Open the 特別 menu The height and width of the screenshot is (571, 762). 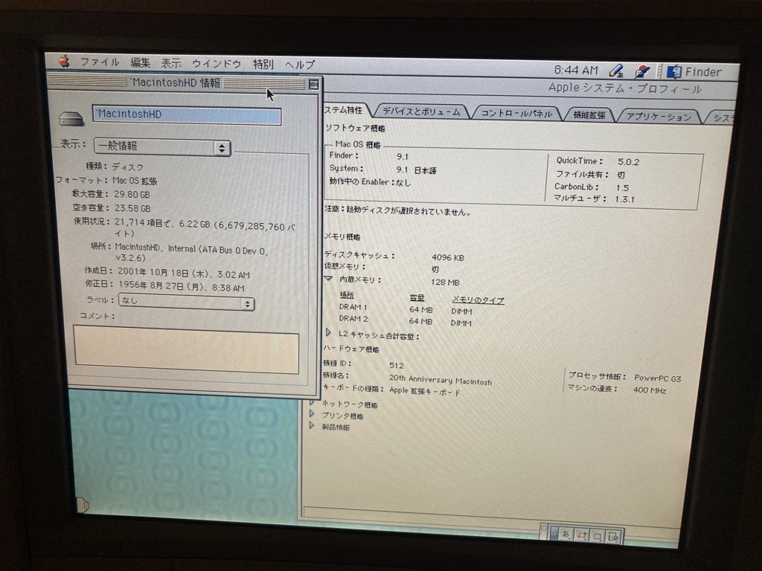pos(263,64)
